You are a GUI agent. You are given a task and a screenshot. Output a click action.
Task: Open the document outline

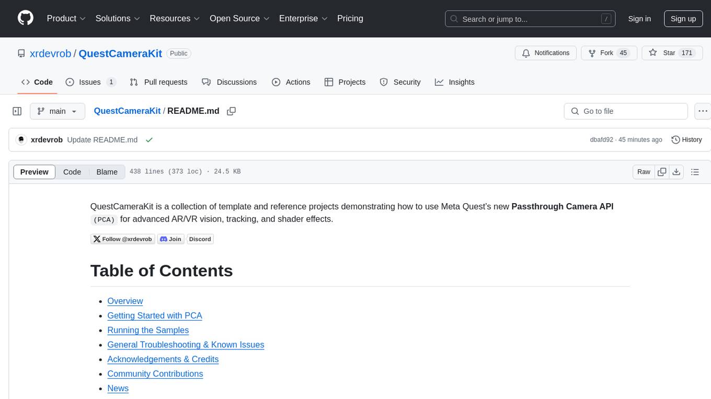coord(695,172)
